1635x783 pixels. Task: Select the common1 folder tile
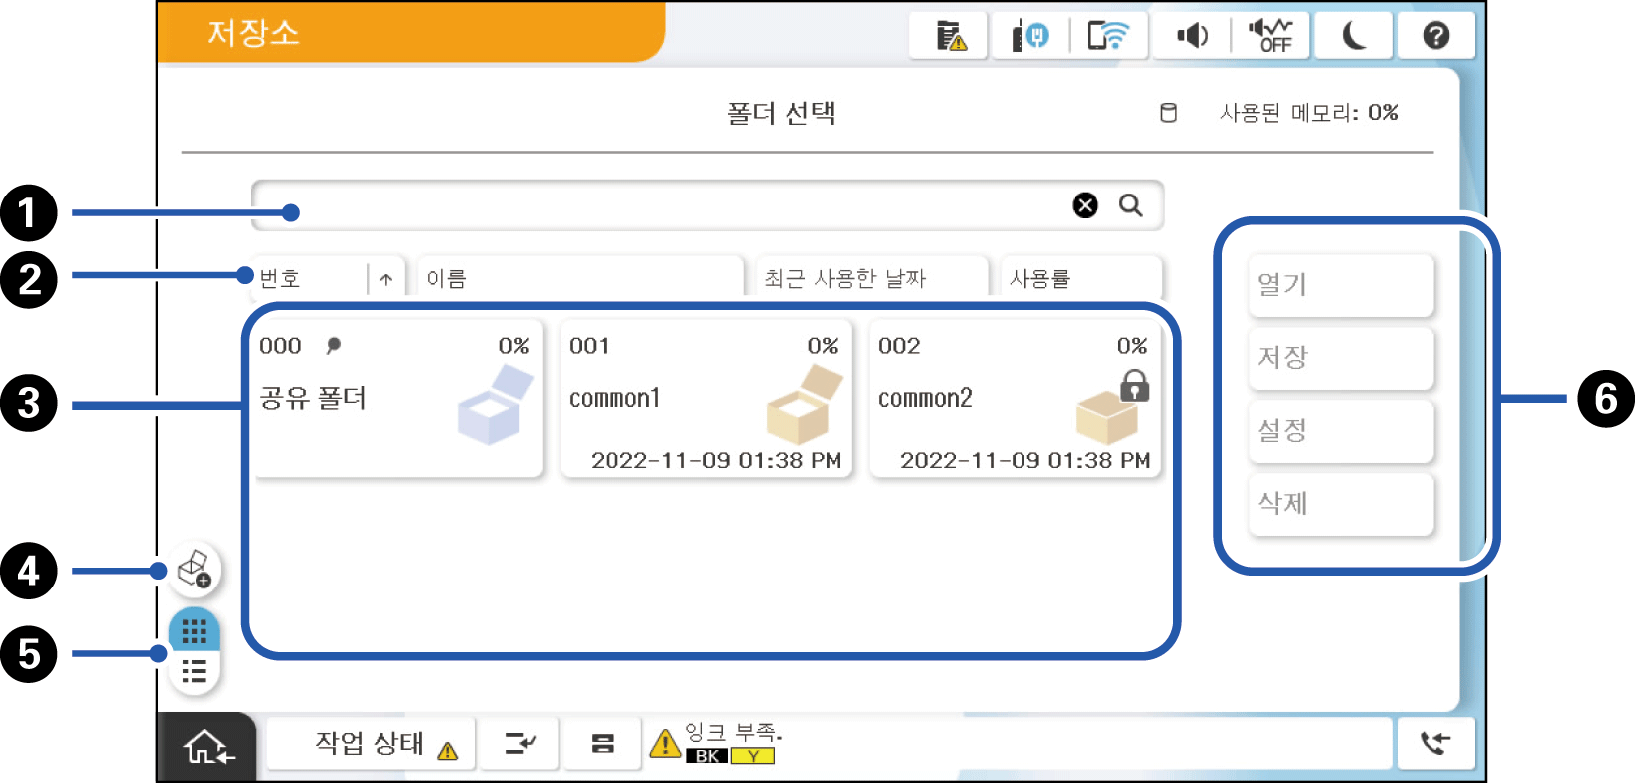tap(705, 399)
